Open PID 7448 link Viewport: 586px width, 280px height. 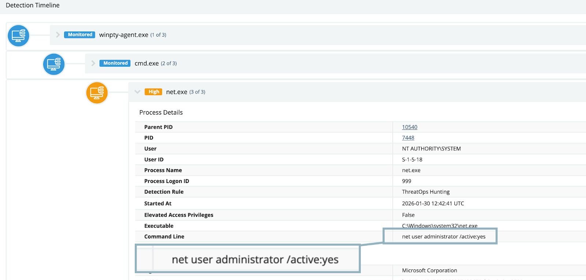coord(408,138)
